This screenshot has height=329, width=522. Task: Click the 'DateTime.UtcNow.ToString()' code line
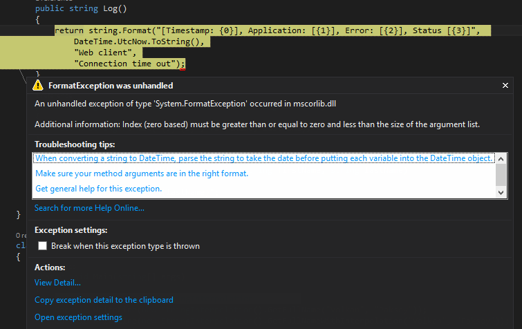pyautogui.click(x=139, y=41)
